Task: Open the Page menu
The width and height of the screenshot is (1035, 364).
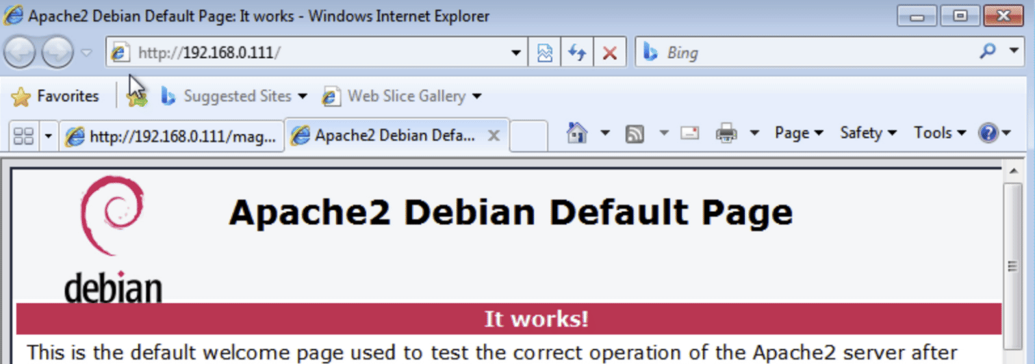Action: click(x=799, y=133)
